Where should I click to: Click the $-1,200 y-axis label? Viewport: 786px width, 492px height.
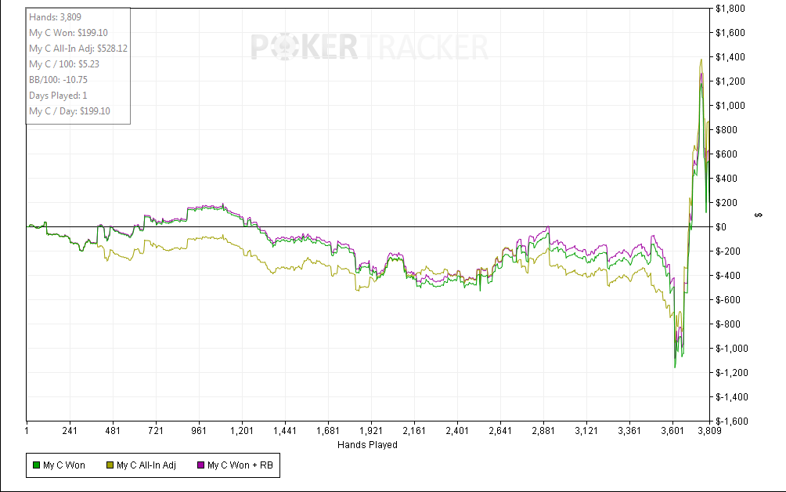732,373
